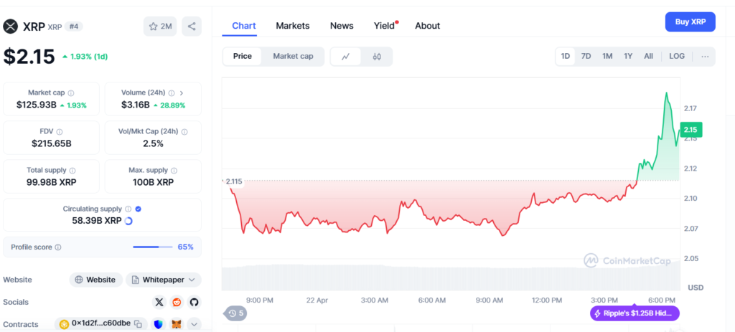Image resolution: width=735 pixels, height=332 pixels.
Task: Open the share icon button
Action: [192, 27]
